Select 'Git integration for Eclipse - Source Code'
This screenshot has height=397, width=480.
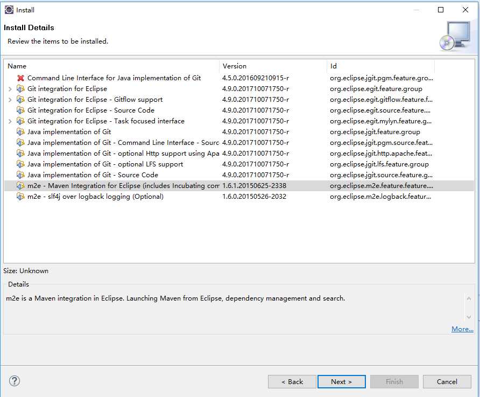(91, 110)
